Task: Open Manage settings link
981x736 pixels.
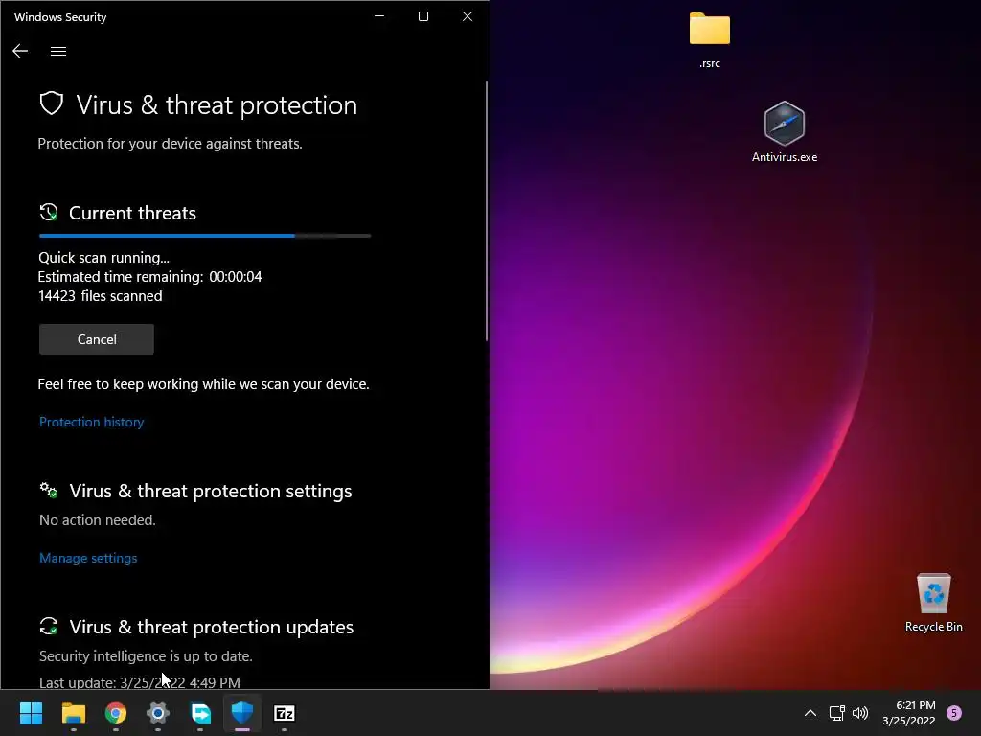Action: [88, 558]
